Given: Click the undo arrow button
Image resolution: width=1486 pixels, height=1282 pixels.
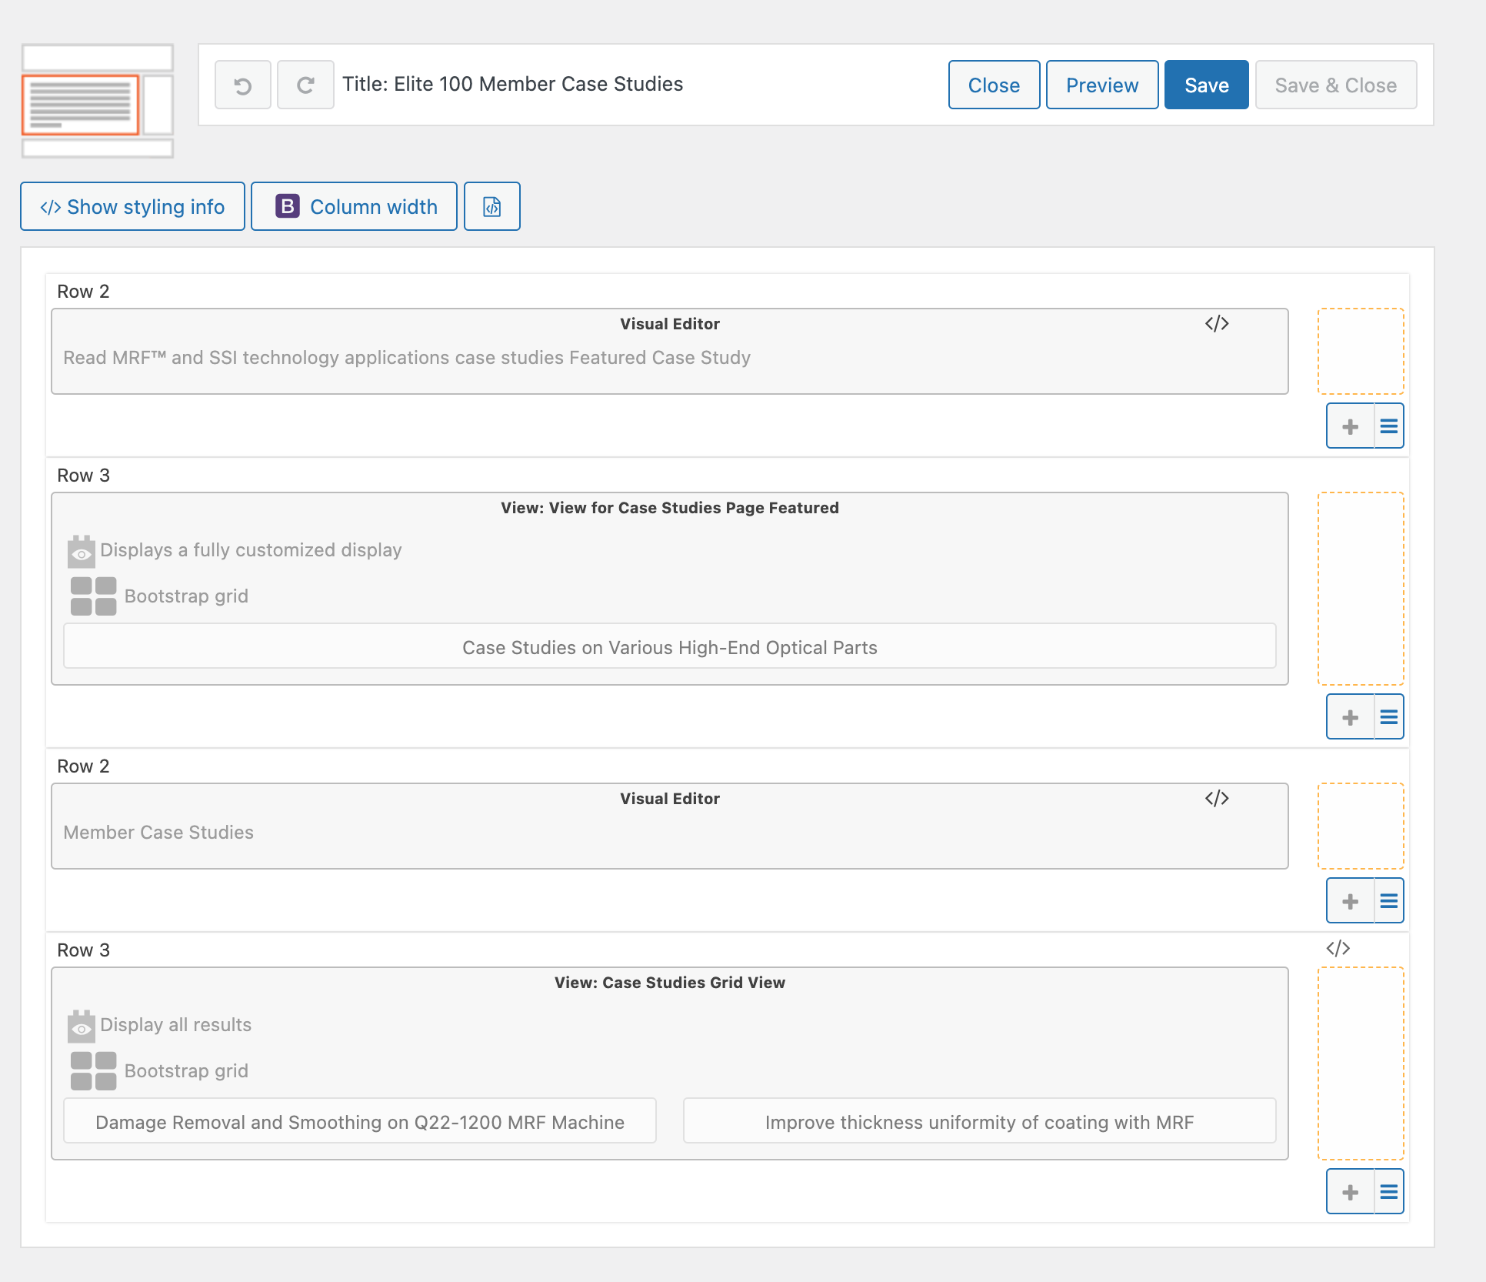Looking at the screenshot, I should pyautogui.click(x=243, y=85).
